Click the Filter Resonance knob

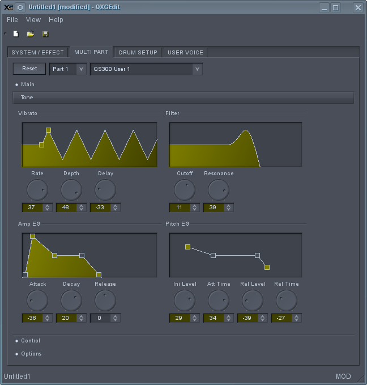[219, 190]
